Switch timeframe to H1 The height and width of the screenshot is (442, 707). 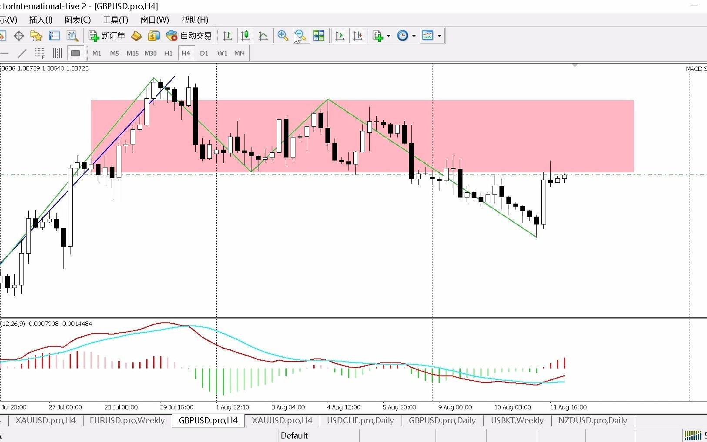[168, 53]
